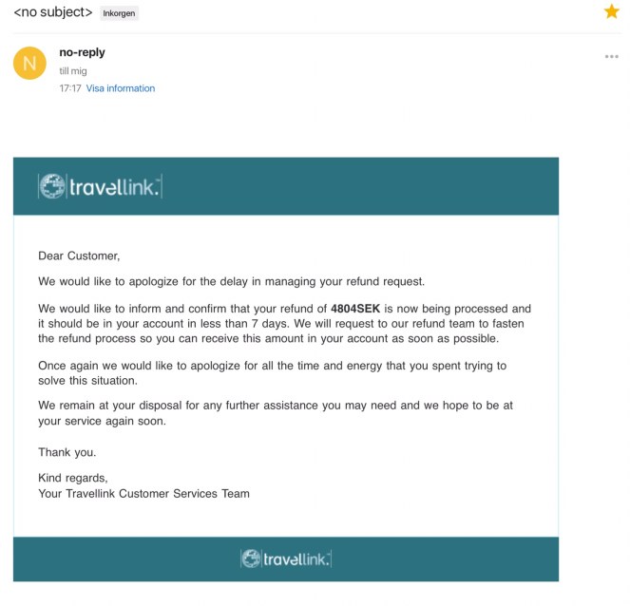Image resolution: width=630 pixels, height=606 pixels.
Task: Toggle the yellow star on this email
Action: [612, 11]
